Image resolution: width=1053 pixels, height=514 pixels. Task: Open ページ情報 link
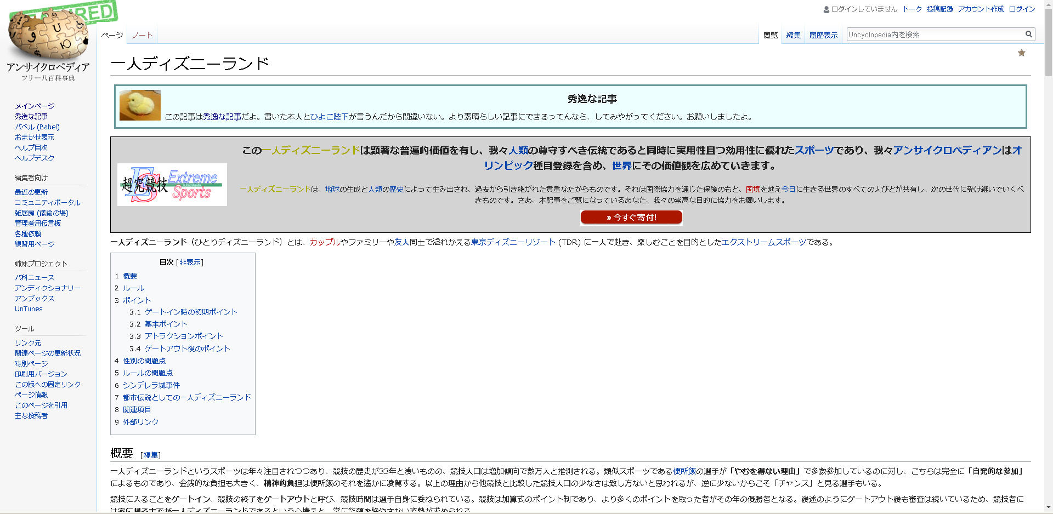pyautogui.click(x=31, y=395)
